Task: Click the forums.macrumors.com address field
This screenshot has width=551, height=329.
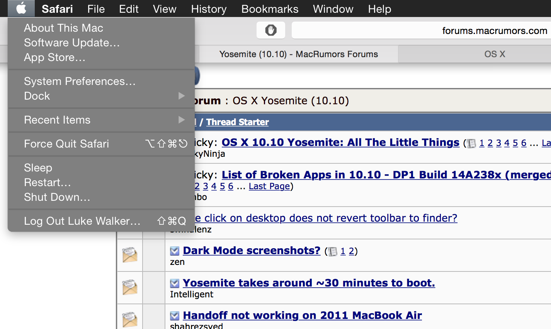Action: pyautogui.click(x=421, y=31)
